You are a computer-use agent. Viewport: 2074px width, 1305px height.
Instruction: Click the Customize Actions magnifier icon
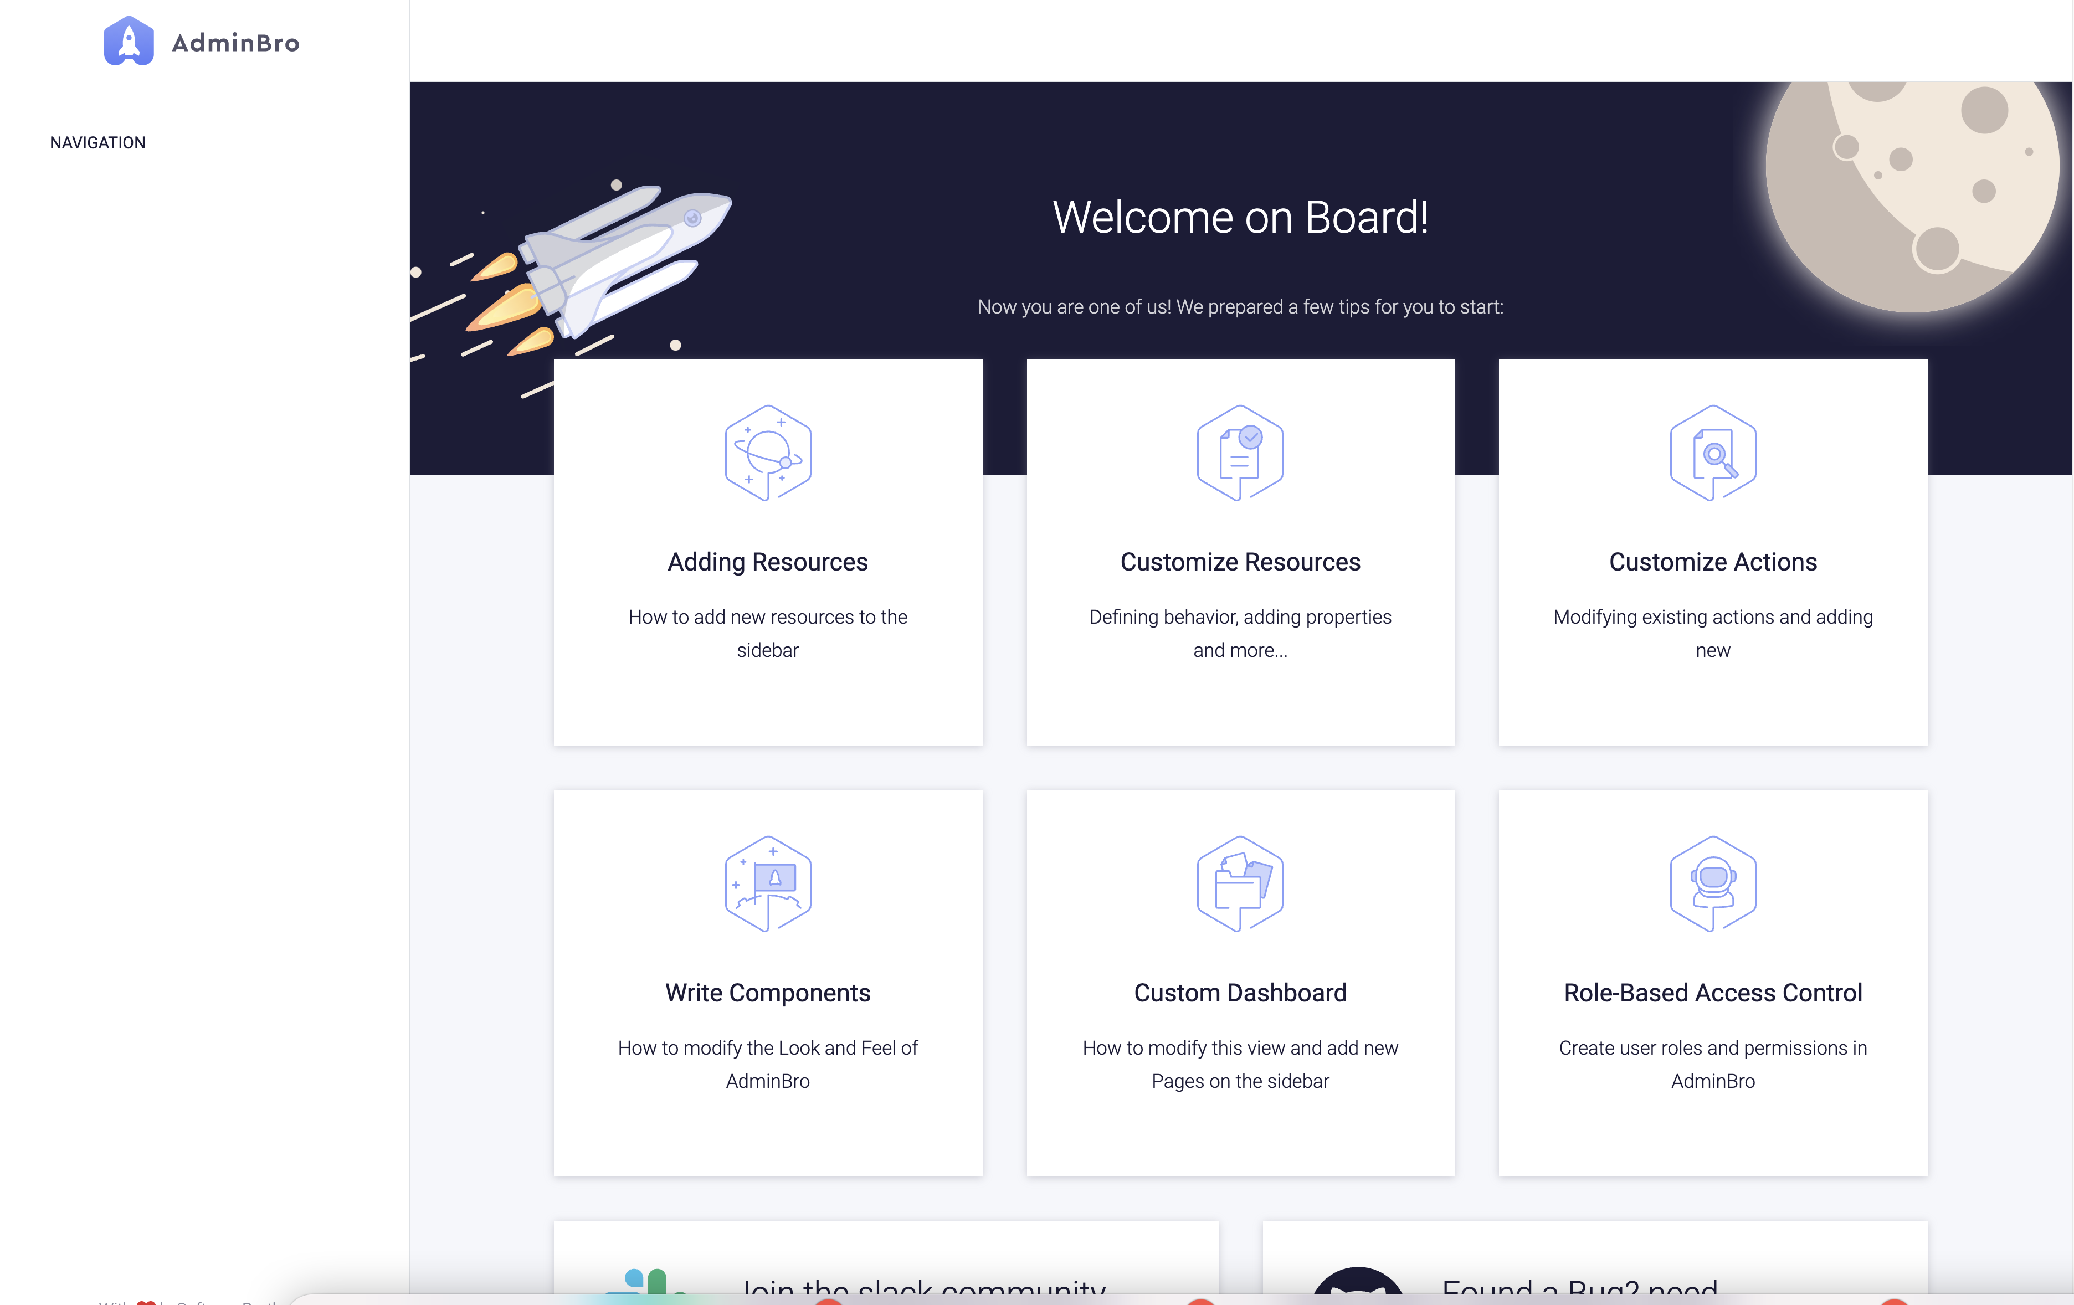[x=1712, y=453]
